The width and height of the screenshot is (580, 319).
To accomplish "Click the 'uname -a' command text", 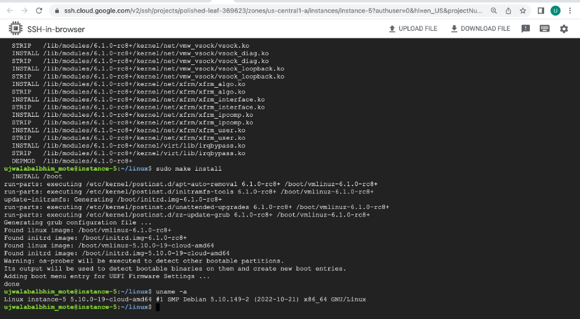I will tap(171, 292).
